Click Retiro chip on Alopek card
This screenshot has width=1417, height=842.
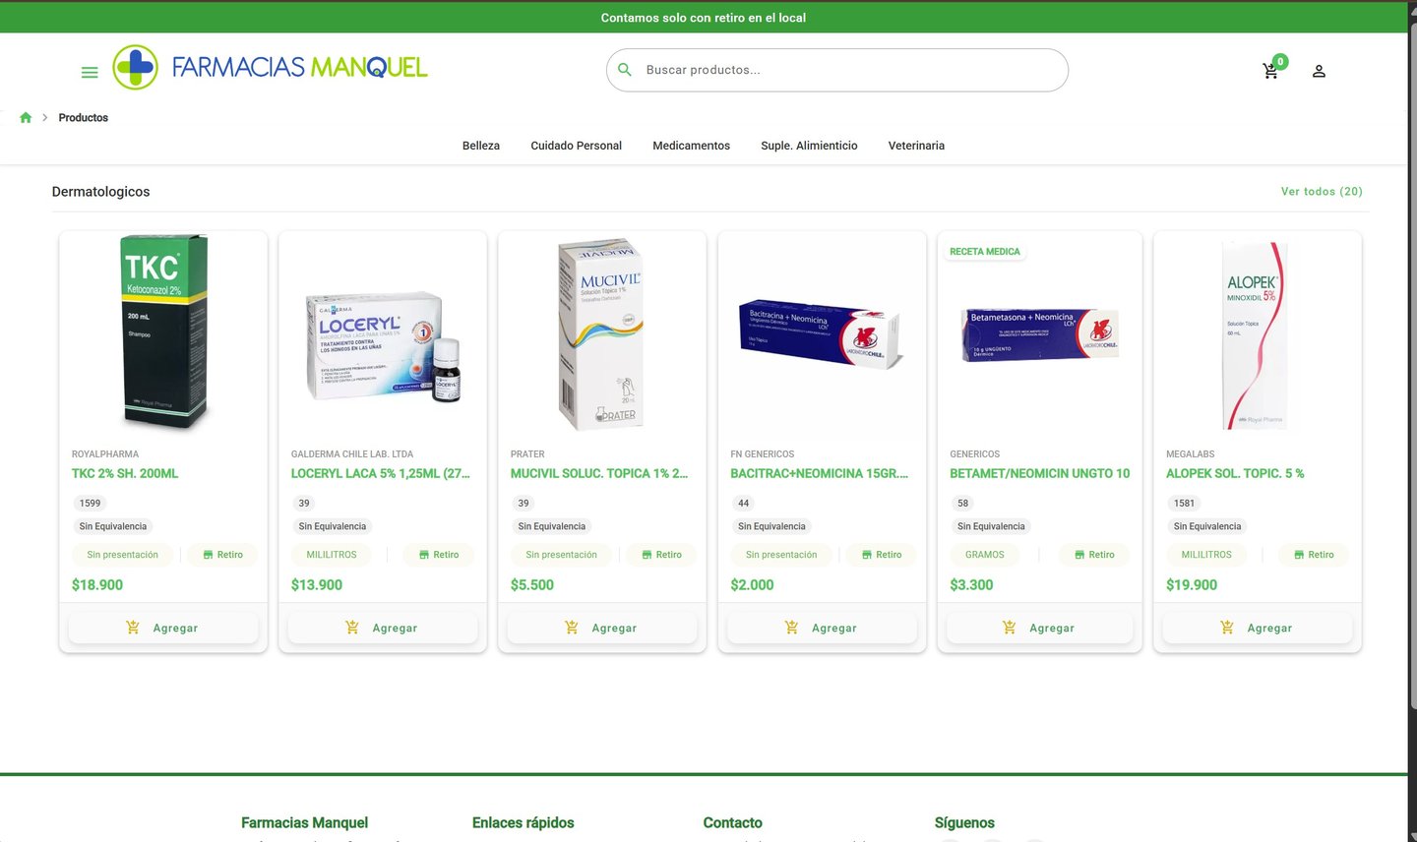point(1314,555)
